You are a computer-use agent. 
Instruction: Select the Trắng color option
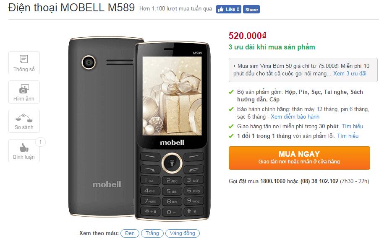tap(152, 233)
